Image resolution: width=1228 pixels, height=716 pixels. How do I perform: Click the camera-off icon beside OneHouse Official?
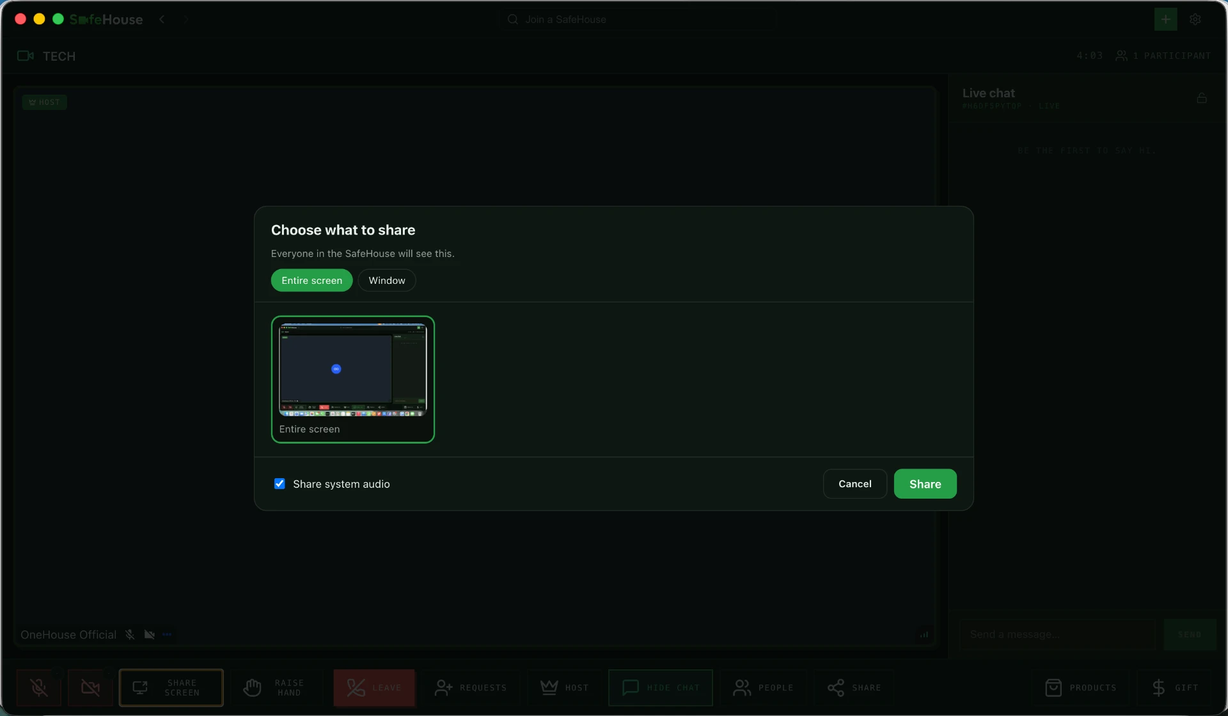pos(150,634)
